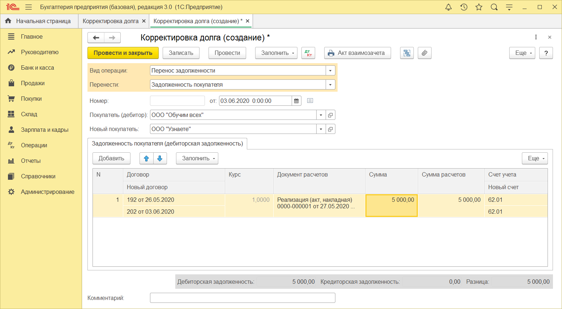Open the Отчеты section
This screenshot has width=562, height=309.
coord(31,161)
